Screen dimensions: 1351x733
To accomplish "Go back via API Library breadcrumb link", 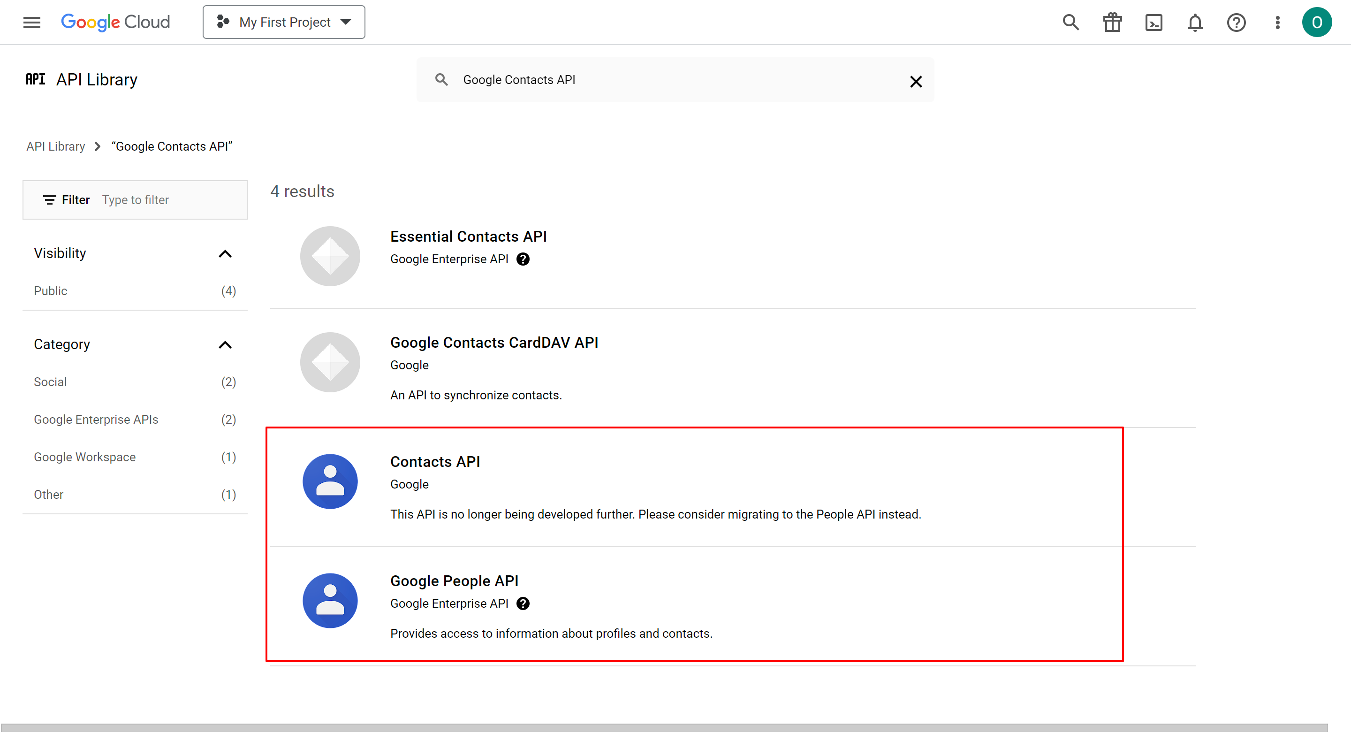I will tap(56, 146).
